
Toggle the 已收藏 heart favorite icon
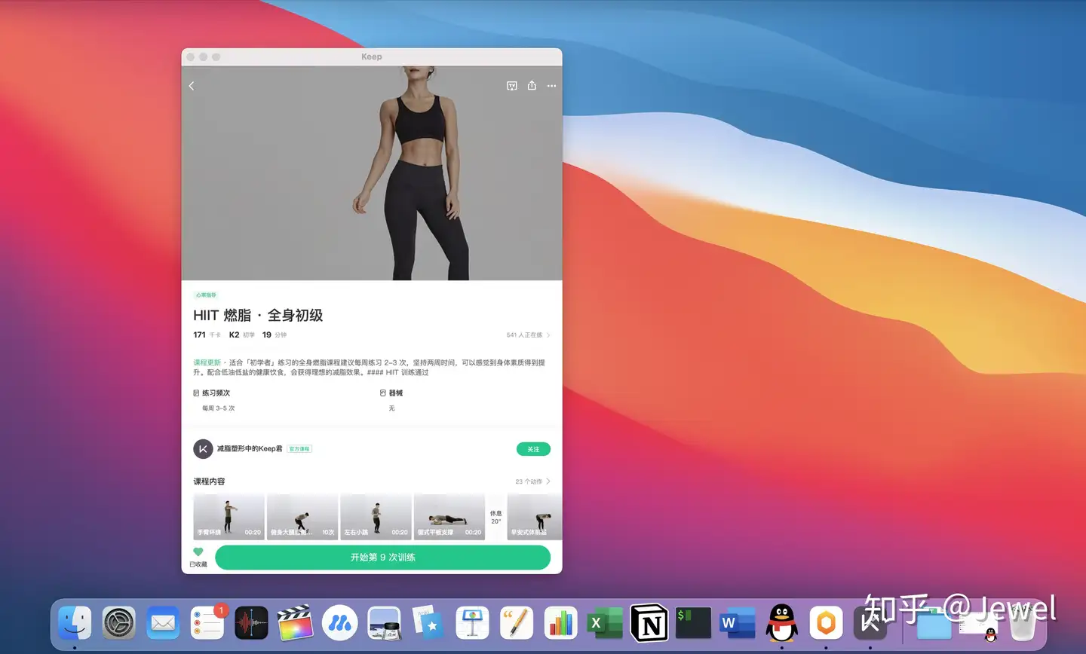tap(198, 552)
